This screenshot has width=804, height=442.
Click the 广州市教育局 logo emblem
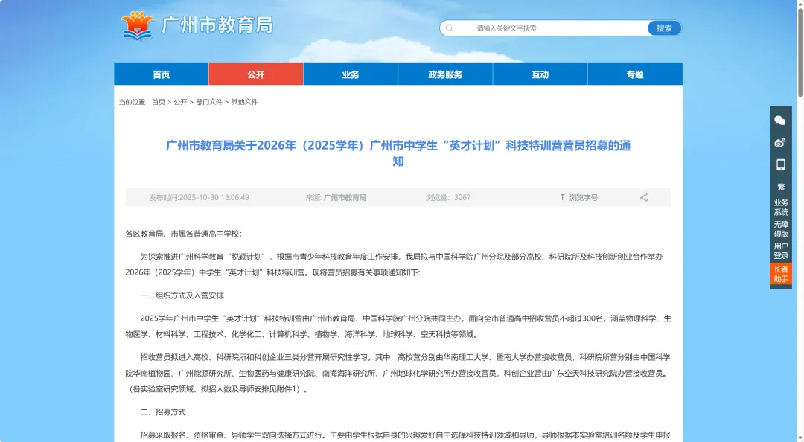[x=137, y=25]
